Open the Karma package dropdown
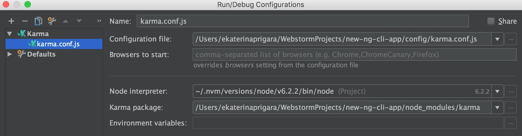This screenshot has height=136, width=522. click(497, 107)
